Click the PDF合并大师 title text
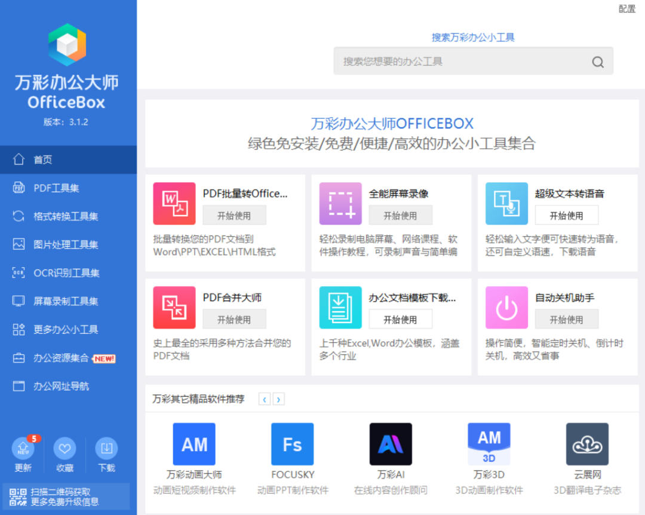 (x=232, y=297)
